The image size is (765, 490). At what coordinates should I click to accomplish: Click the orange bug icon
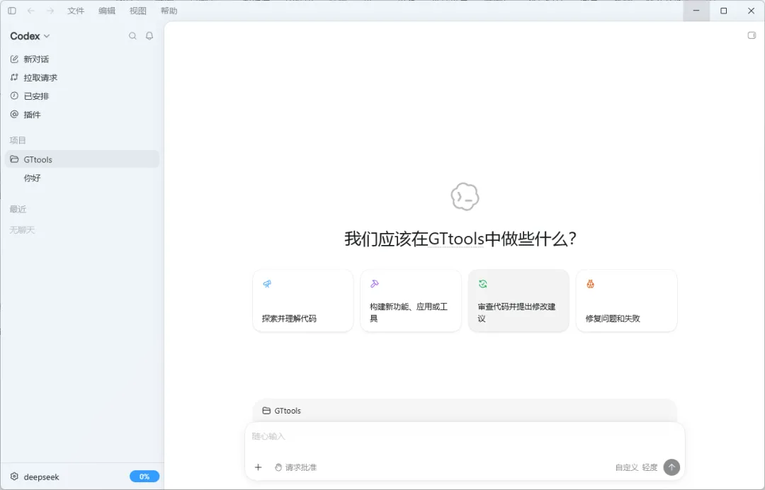click(590, 284)
